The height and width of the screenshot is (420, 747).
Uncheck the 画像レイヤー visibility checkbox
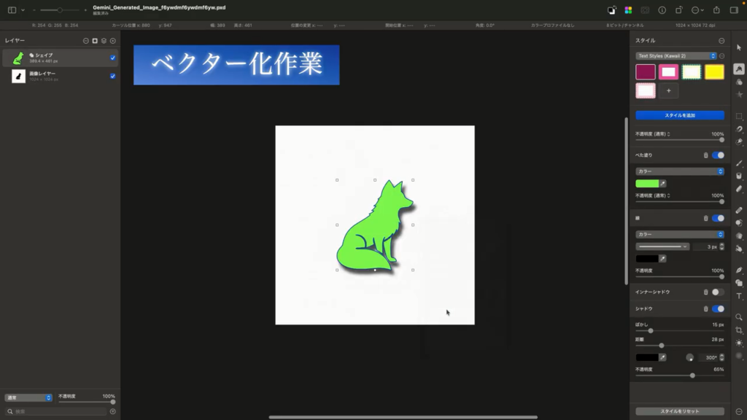pyautogui.click(x=112, y=76)
